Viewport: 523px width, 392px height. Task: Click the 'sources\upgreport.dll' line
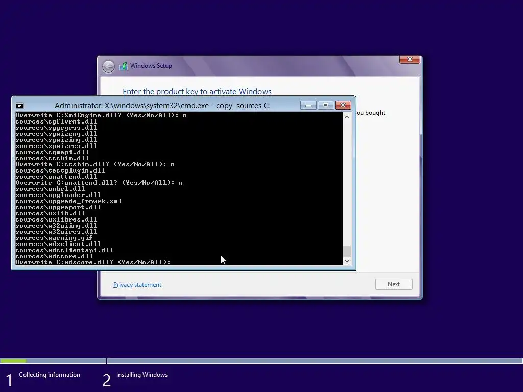[x=58, y=207]
